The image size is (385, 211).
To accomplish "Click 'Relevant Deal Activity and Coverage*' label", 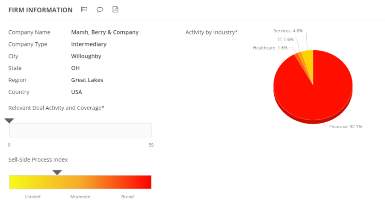I will click(x=56, y=108).
